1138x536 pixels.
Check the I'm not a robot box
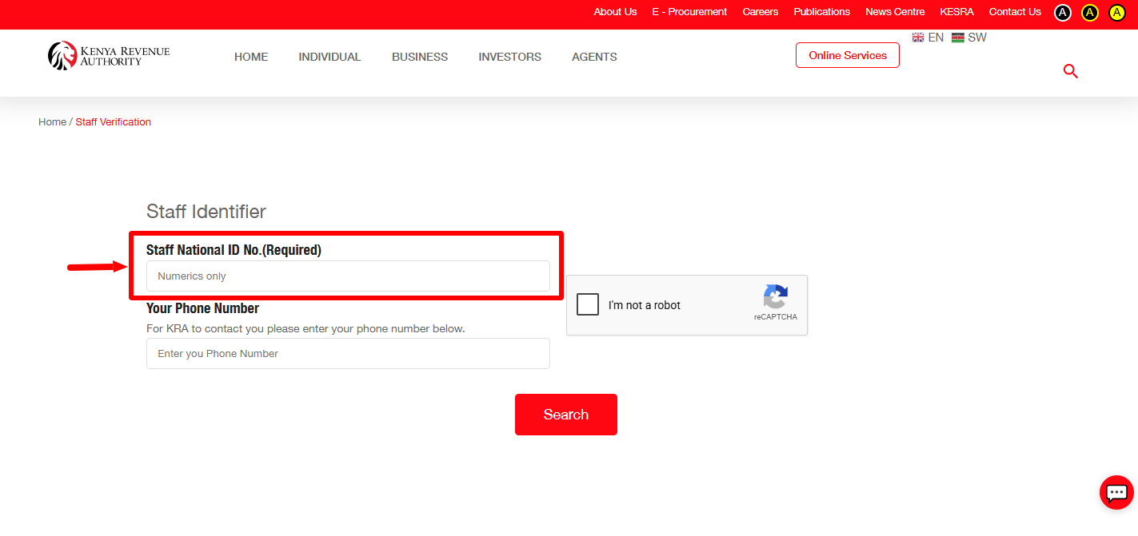(588, 304)
